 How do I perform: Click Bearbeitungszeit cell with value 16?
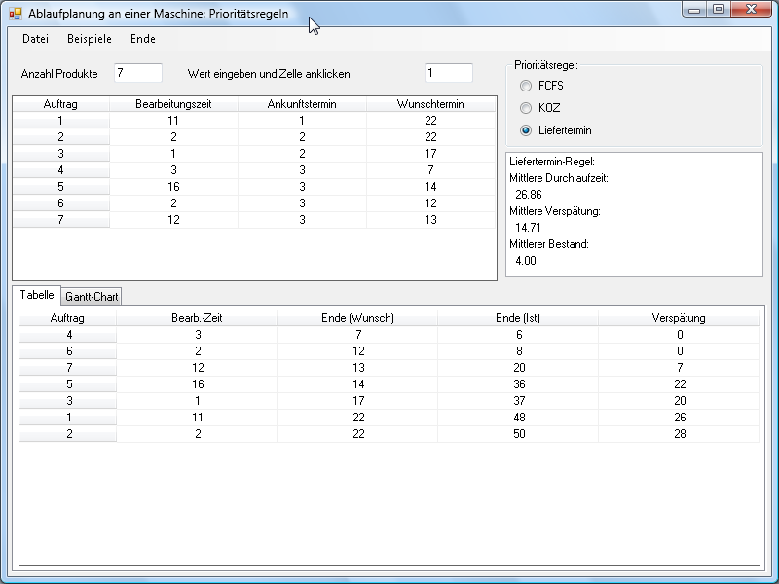coord(173,187)
